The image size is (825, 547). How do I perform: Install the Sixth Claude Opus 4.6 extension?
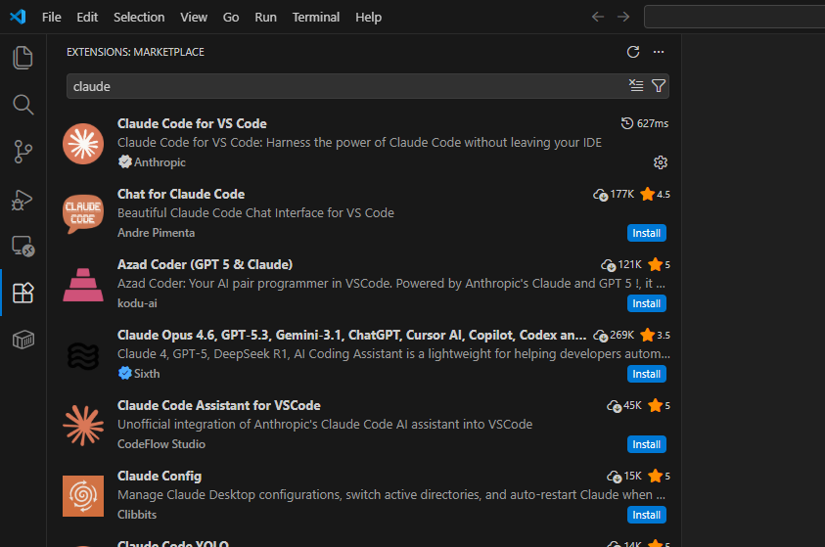click(647, 374)
